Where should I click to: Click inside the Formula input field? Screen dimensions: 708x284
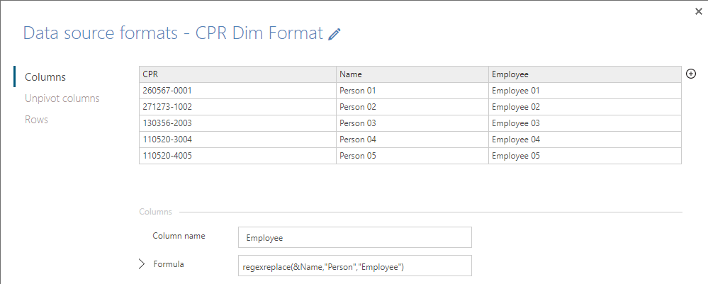(x=355, y=266)
